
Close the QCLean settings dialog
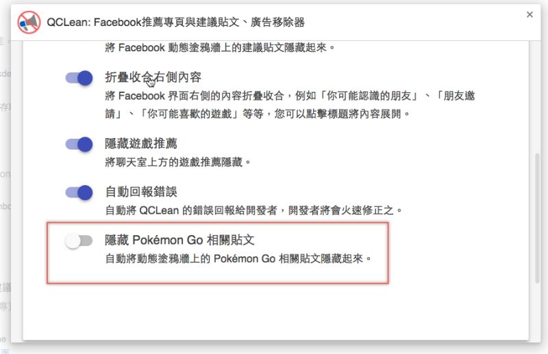[530, 14]
